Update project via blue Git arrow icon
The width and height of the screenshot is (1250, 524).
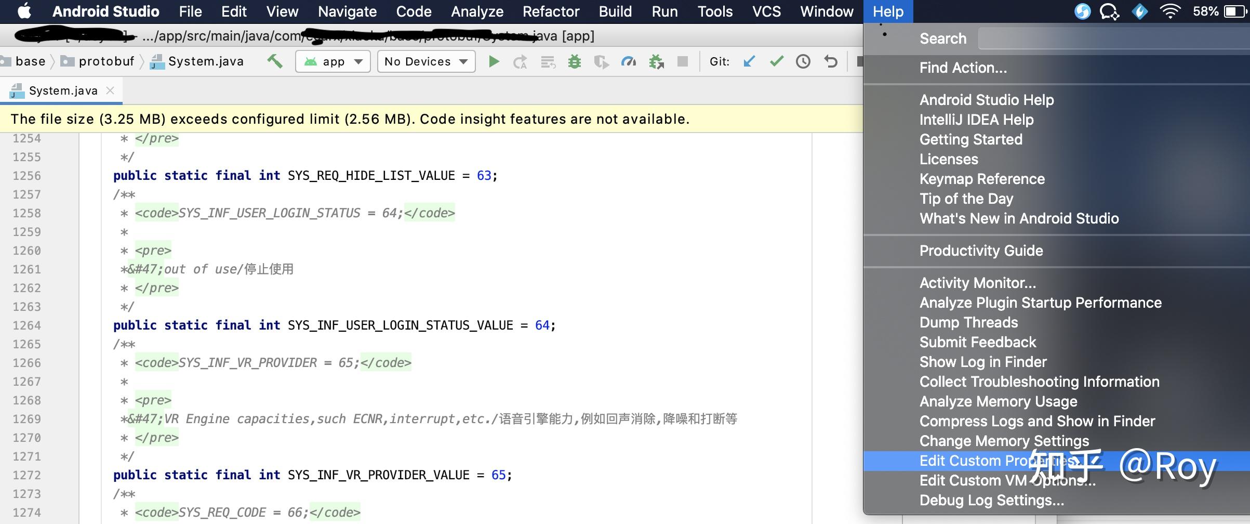[x=749, y=61]
